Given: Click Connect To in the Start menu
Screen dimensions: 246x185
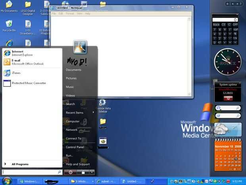Looking at the screenshot, I should [x=73, y=138].
